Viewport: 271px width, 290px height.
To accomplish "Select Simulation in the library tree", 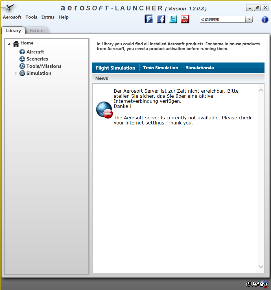I will (39, 73).
